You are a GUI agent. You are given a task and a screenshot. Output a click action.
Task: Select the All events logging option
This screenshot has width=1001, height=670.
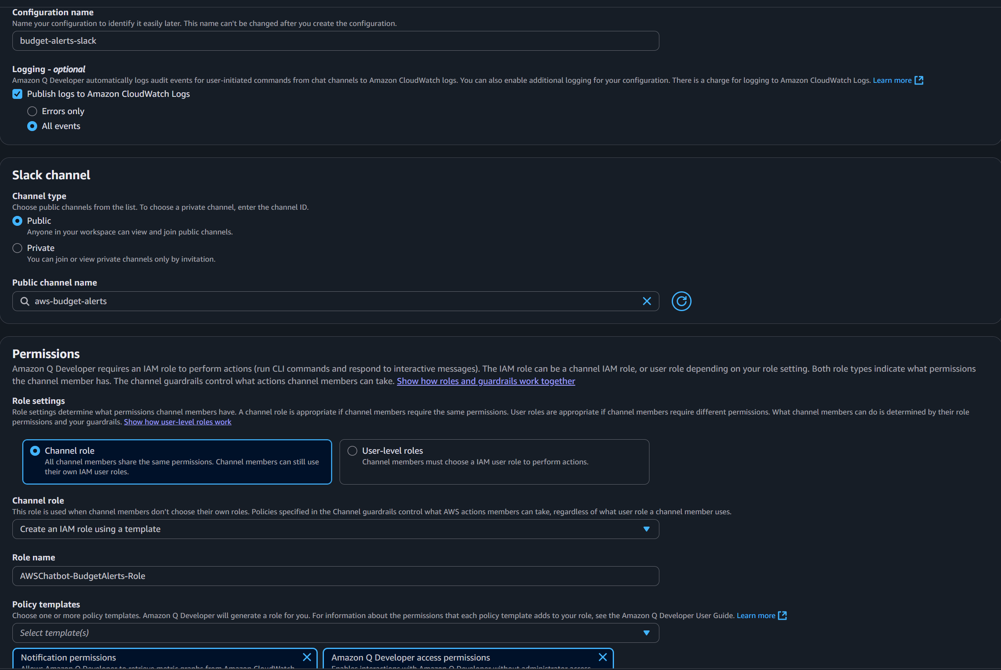[x=32, y=126]
